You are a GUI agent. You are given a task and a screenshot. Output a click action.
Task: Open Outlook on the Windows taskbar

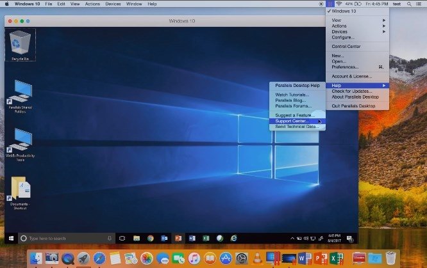tap(164, 239)
